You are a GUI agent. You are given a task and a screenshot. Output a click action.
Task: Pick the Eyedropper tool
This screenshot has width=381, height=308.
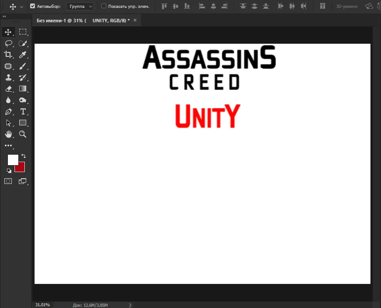click(23, 55)
